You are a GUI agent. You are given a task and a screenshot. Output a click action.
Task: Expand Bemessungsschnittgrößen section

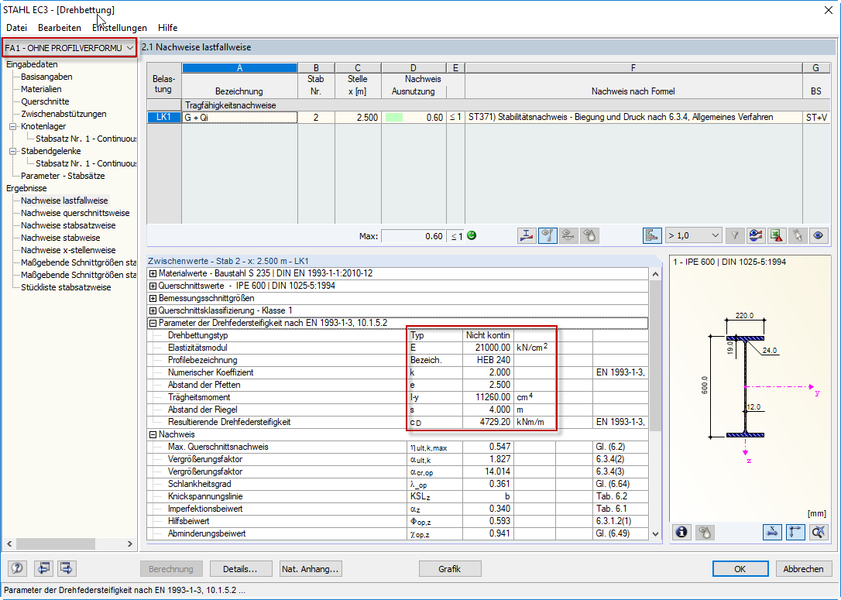[153, 298]
